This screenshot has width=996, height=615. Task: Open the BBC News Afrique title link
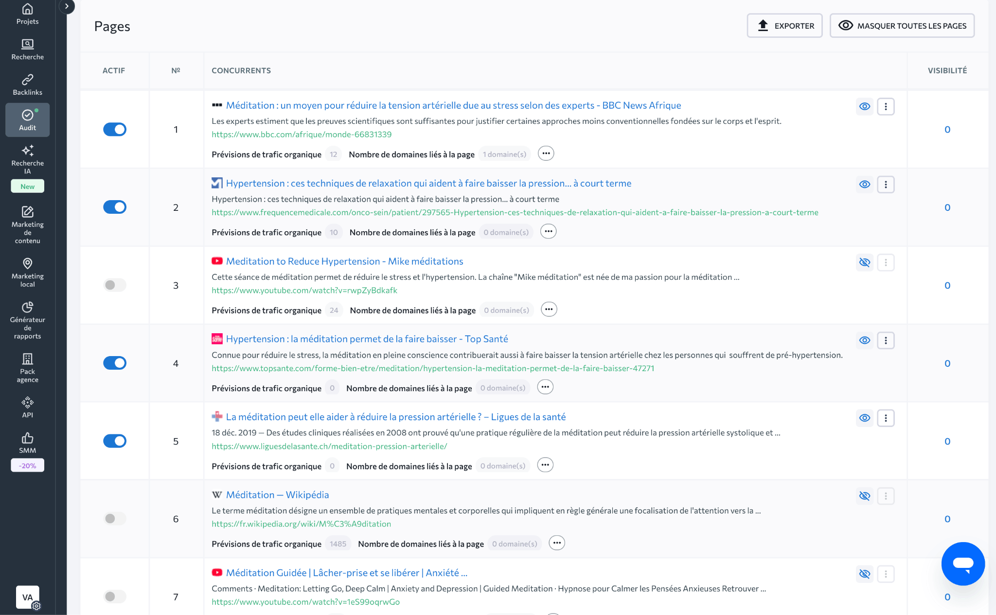coord(453,105)
